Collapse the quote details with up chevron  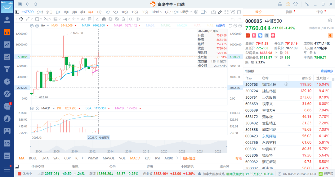point(289,65)
